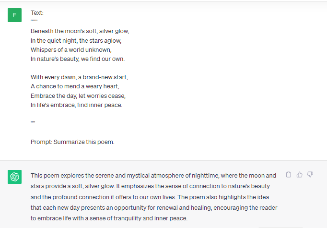Click the green ChatGPT logo avatar
The image size is (327, 228).
click(14, 177)
